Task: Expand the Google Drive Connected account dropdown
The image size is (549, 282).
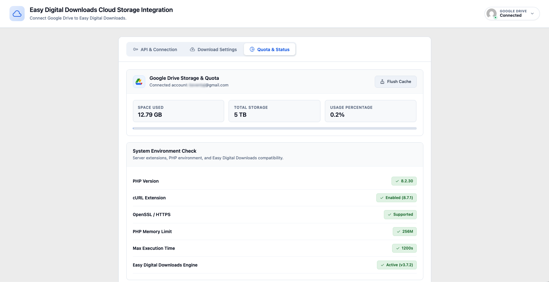Action: pos(512,14)
